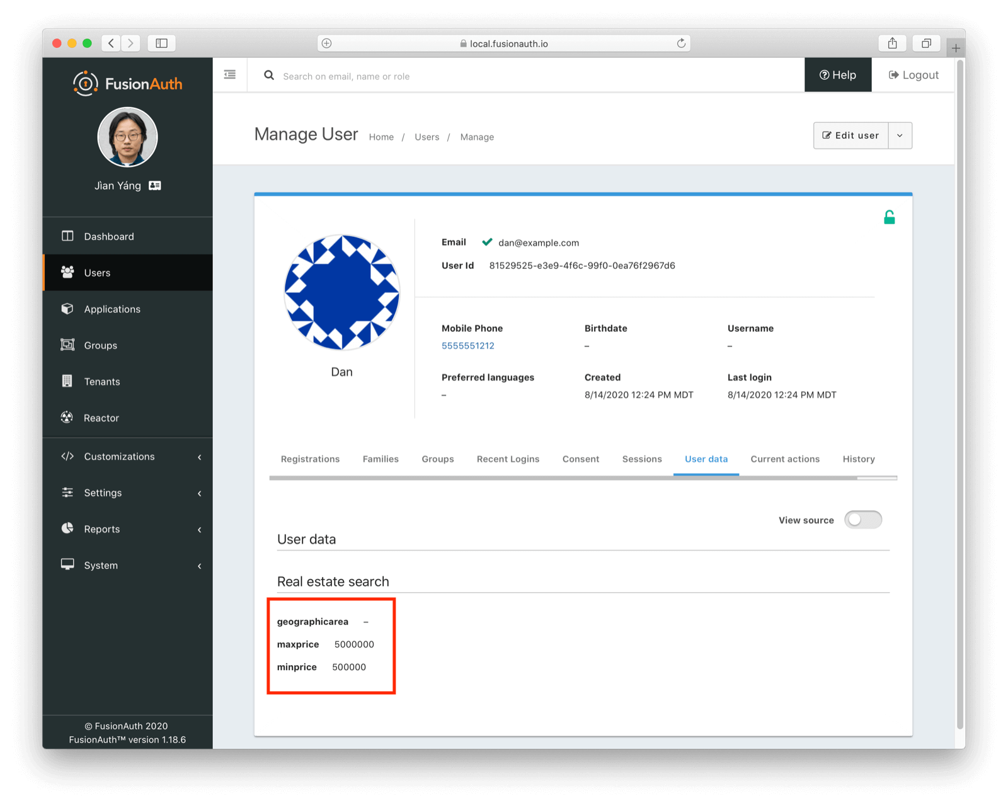
Task: Click the System monitor icon
Action: click(67, 564)
